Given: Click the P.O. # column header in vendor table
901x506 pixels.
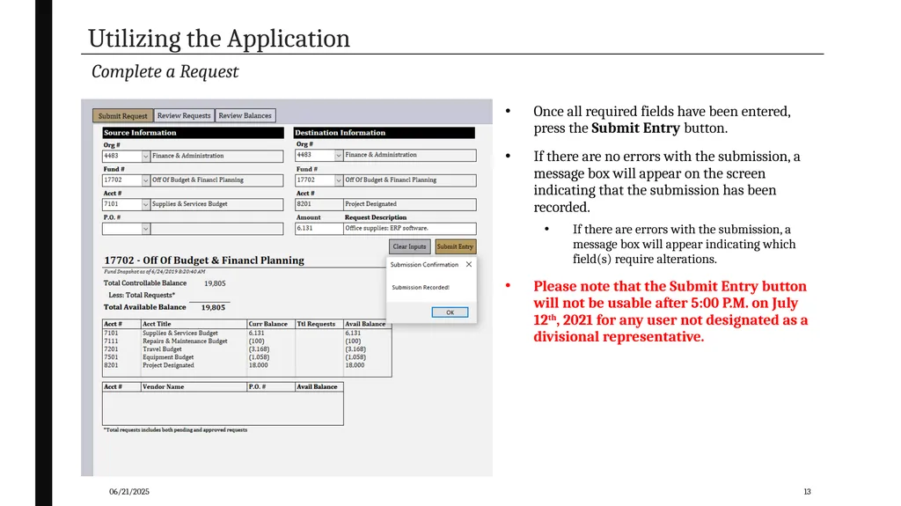Looking at the screenshot, I should 258,387.
